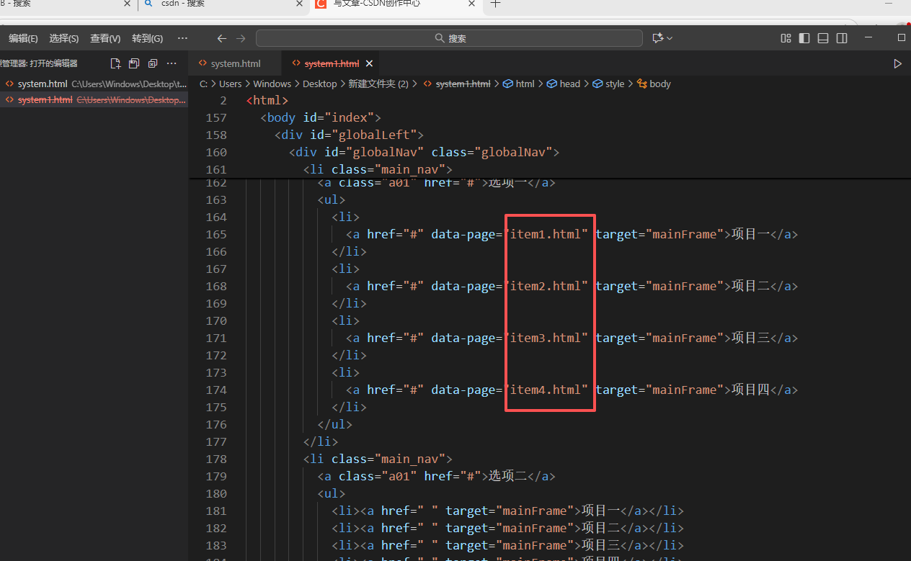Click the Save All icon in Open Editors

tap(133, 63)
